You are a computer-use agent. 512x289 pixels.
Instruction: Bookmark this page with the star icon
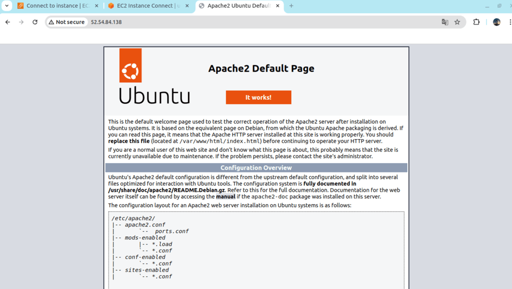(x=457, y=22)
